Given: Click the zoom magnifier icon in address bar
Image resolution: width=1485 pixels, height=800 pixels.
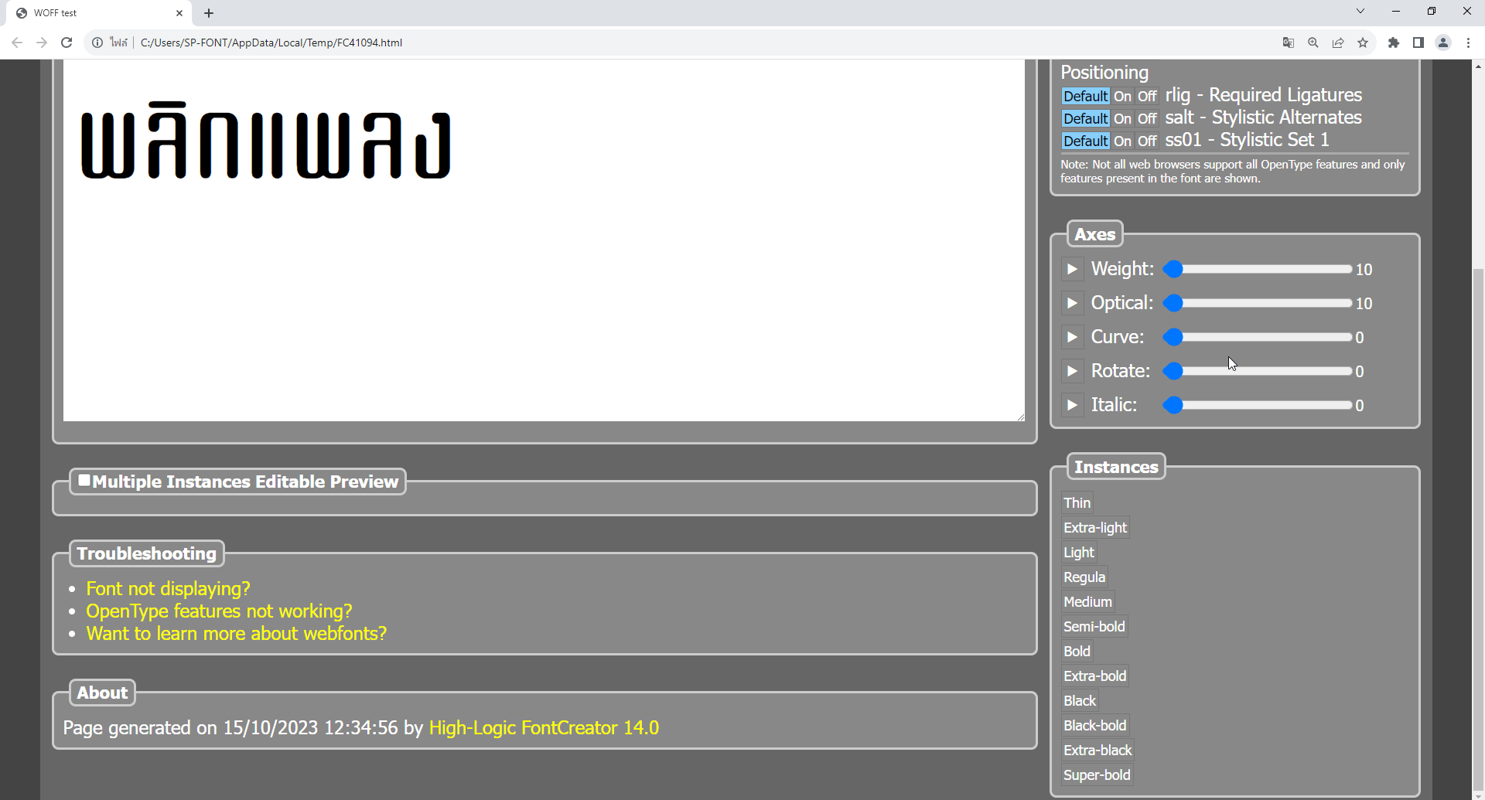Looking at the screenshot, I should coord(1313,43).
